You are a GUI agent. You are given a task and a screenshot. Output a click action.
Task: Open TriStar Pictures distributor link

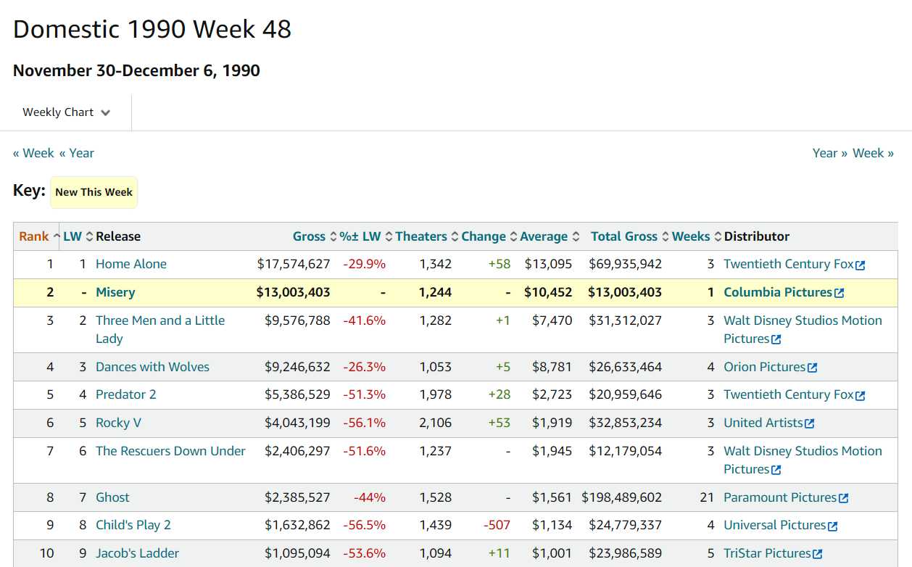click(x=767, y=553)
